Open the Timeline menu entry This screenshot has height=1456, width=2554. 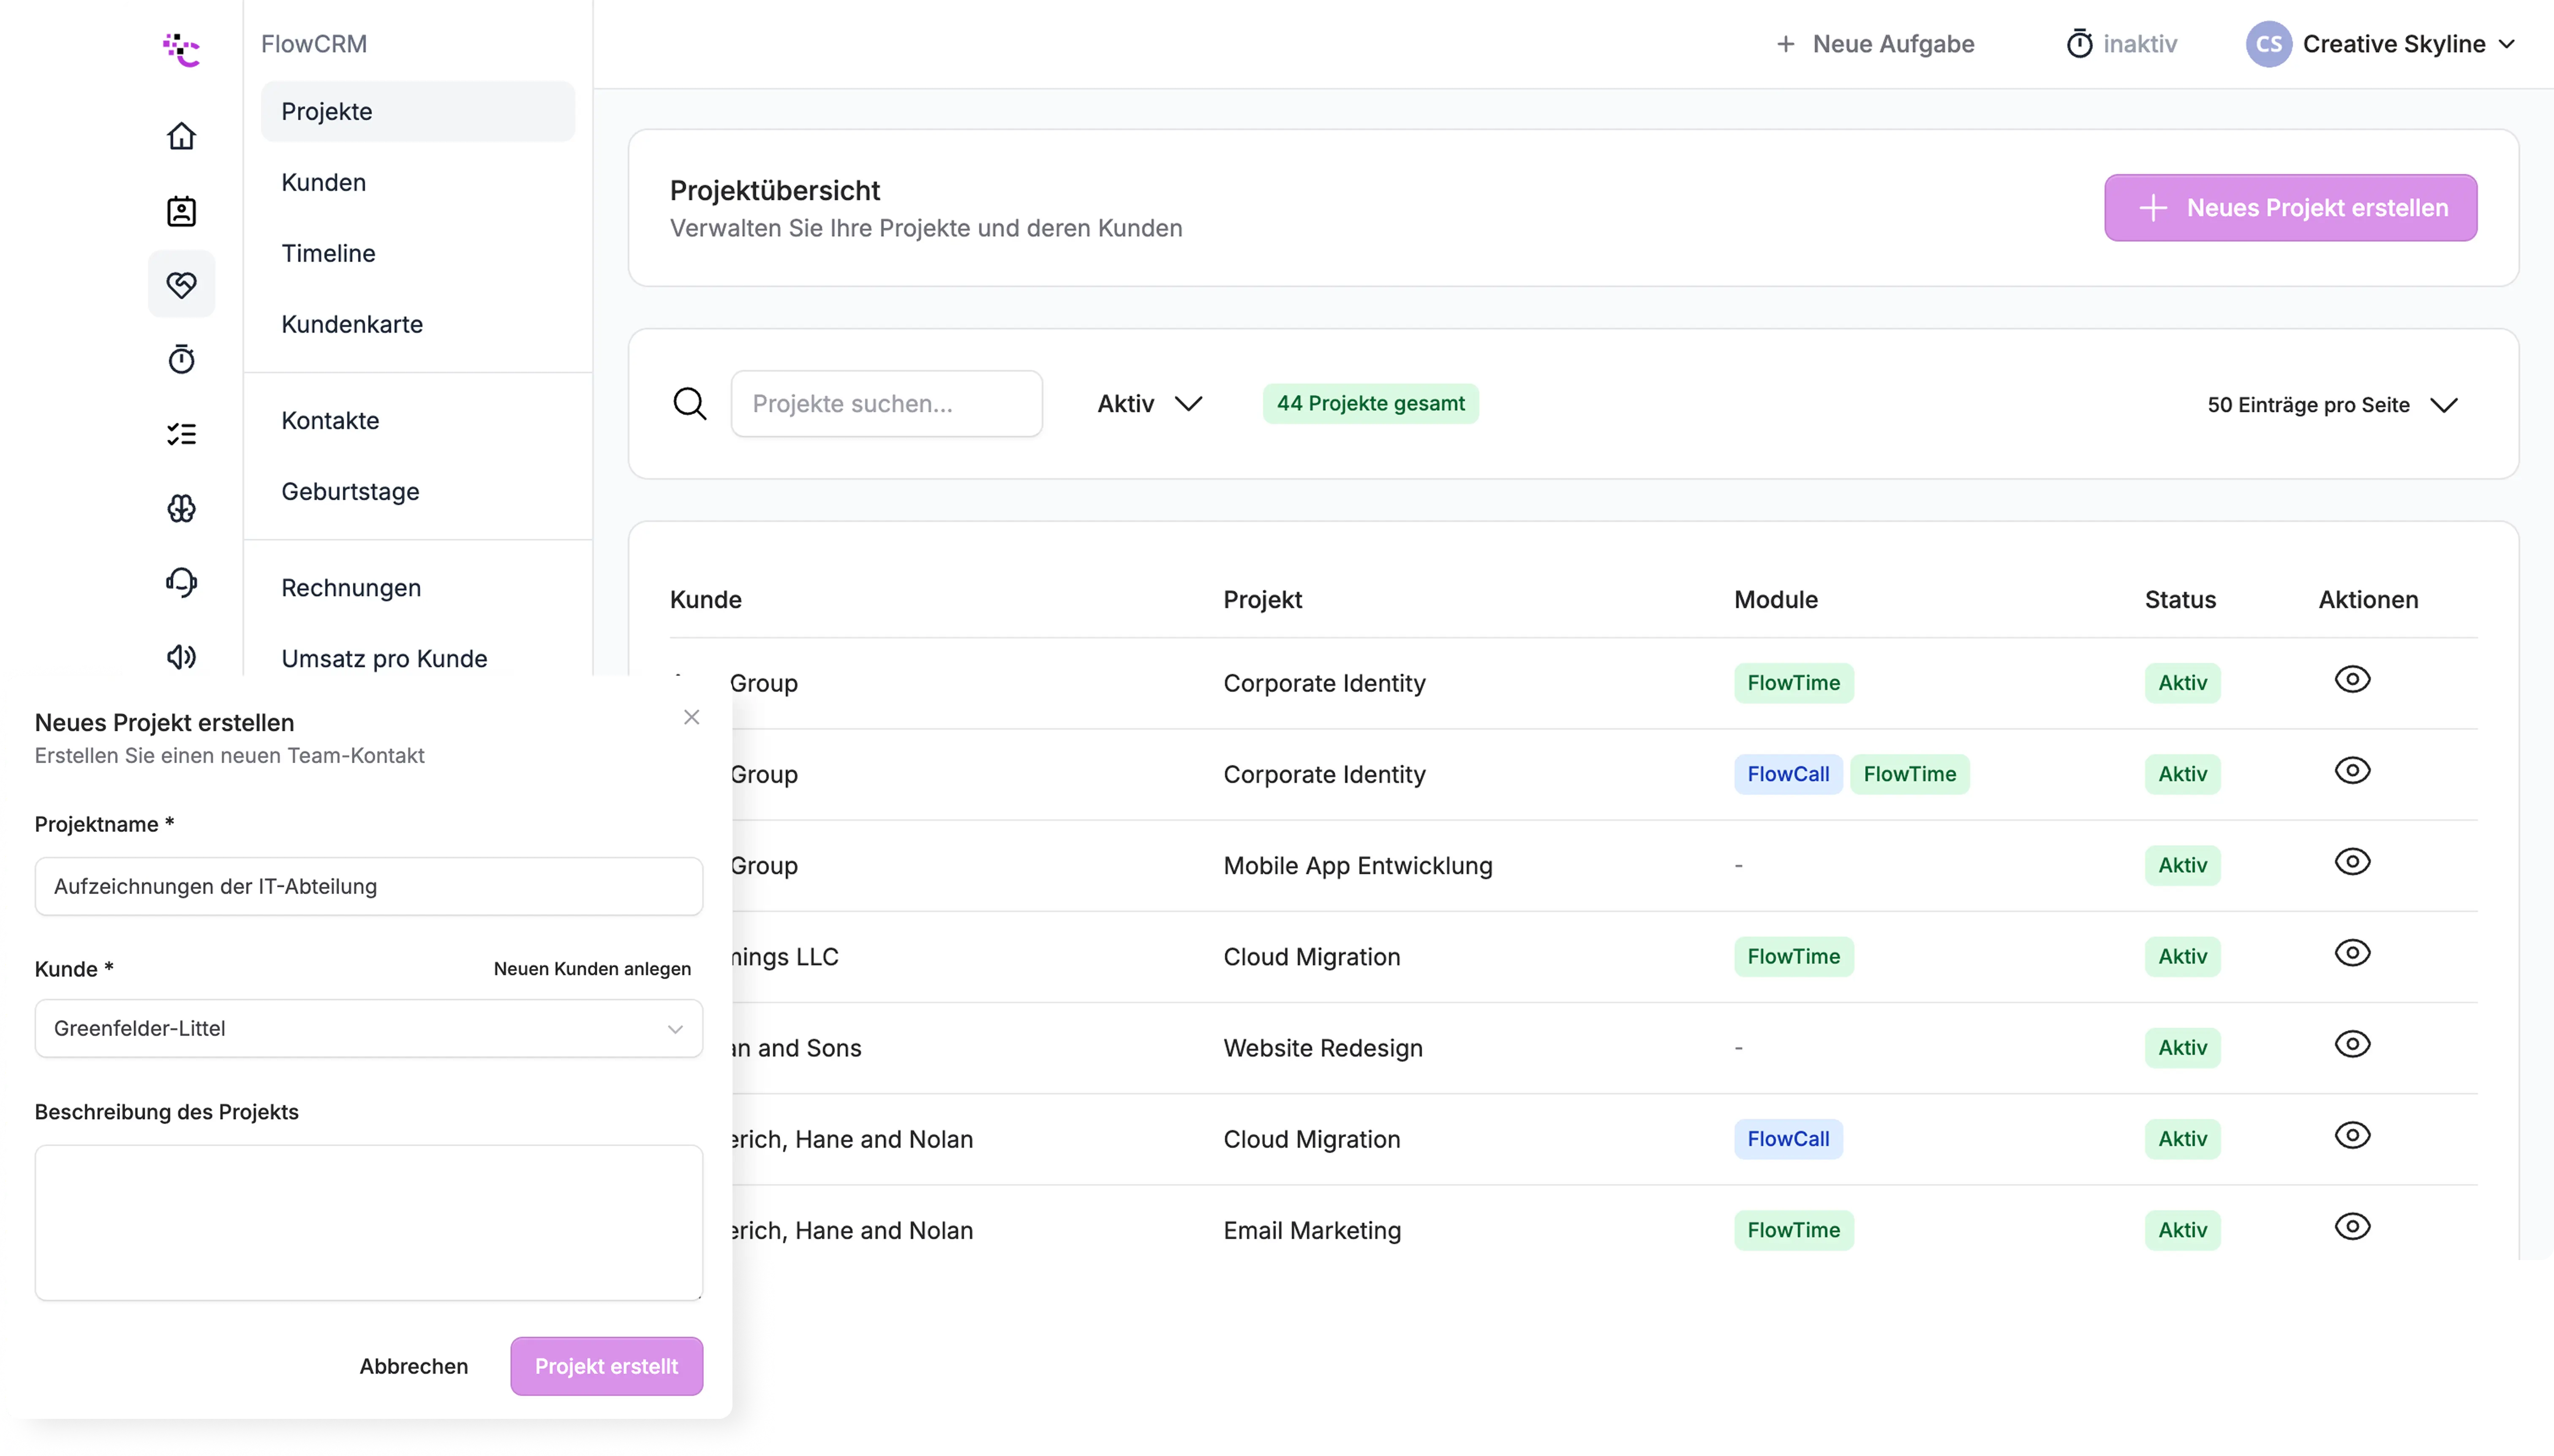328,253
